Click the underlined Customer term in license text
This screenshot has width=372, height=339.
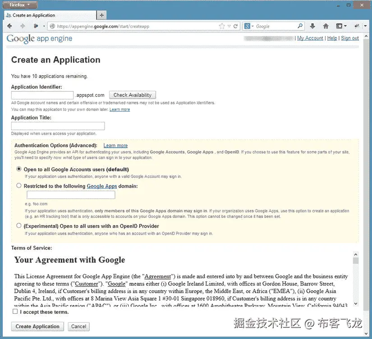point(87,284)
